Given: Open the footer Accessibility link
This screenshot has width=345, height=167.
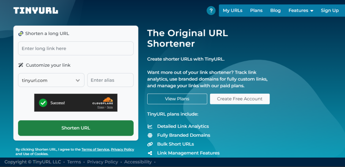Looking at the screenshot, I should [x=138, y=162].
